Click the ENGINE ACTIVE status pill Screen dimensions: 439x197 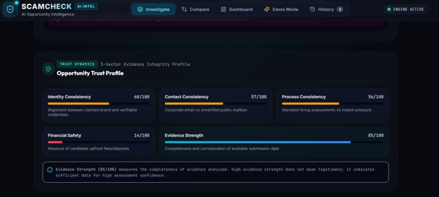tap(405, 9)
